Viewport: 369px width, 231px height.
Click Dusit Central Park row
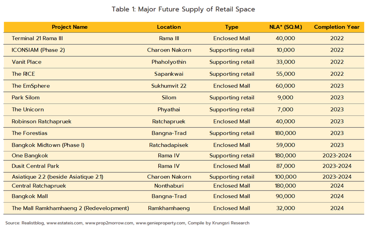tap(184, 166)
